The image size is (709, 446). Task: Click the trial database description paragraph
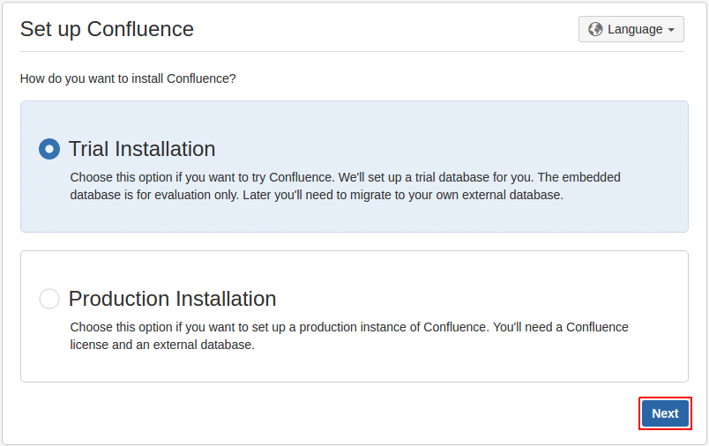[x=345, y=186]
